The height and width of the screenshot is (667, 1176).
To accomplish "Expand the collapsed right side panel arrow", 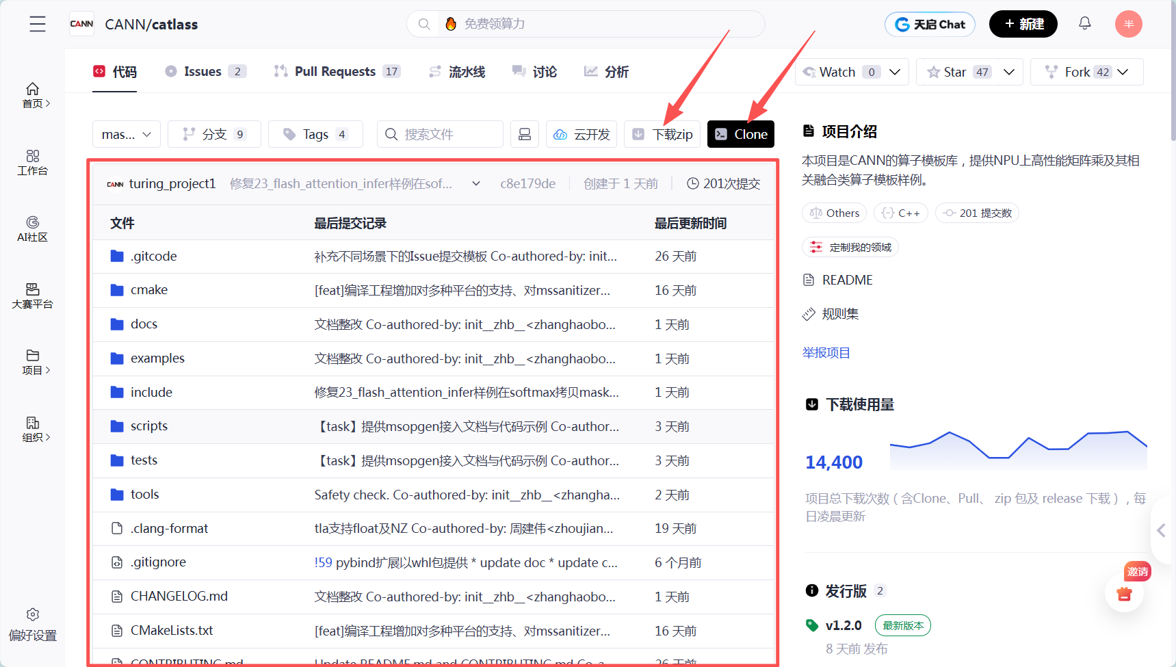I will click(1162, 530).
